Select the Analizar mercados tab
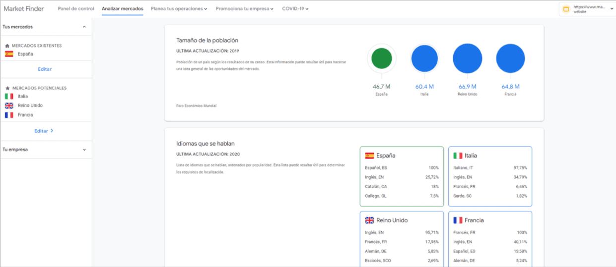Viewport: 616px width, 267px height. pos(123,9)
